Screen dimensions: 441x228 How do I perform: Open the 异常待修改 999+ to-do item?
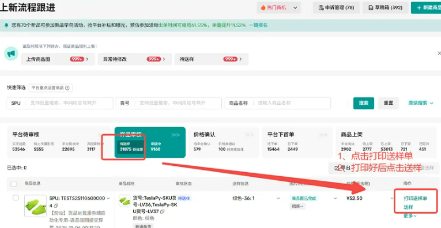(134, 59)
